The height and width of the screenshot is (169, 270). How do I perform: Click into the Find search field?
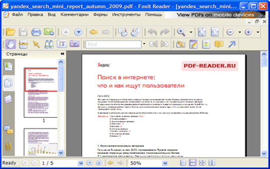pos(113,44)
